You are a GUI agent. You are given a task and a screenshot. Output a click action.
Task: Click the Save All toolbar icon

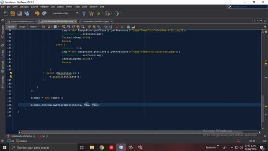27,13
